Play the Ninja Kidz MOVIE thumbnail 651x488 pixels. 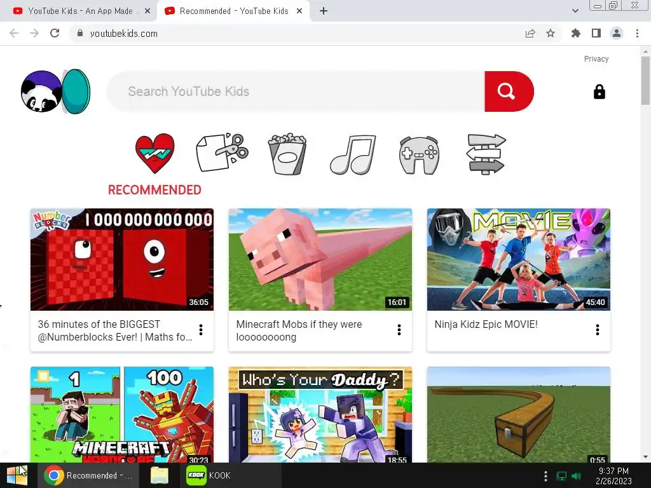[519, 259]
